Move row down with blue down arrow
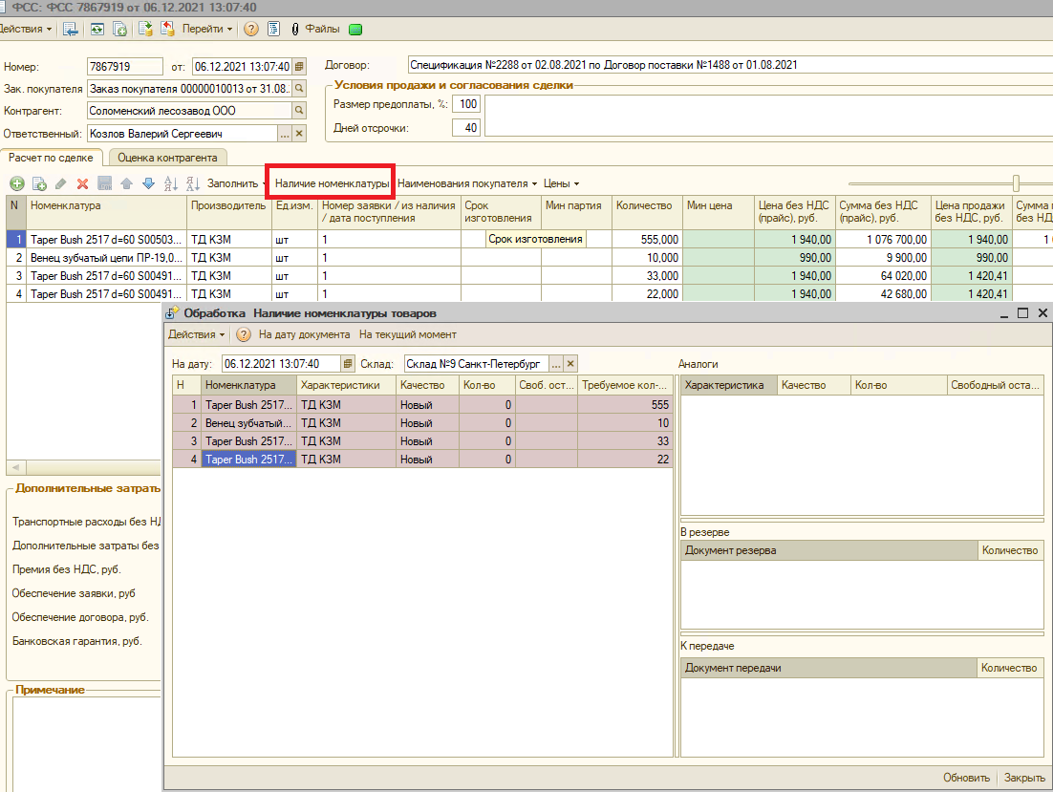Image resolution: width=1053 pixels, height=792 pixels. pos(148,183)
